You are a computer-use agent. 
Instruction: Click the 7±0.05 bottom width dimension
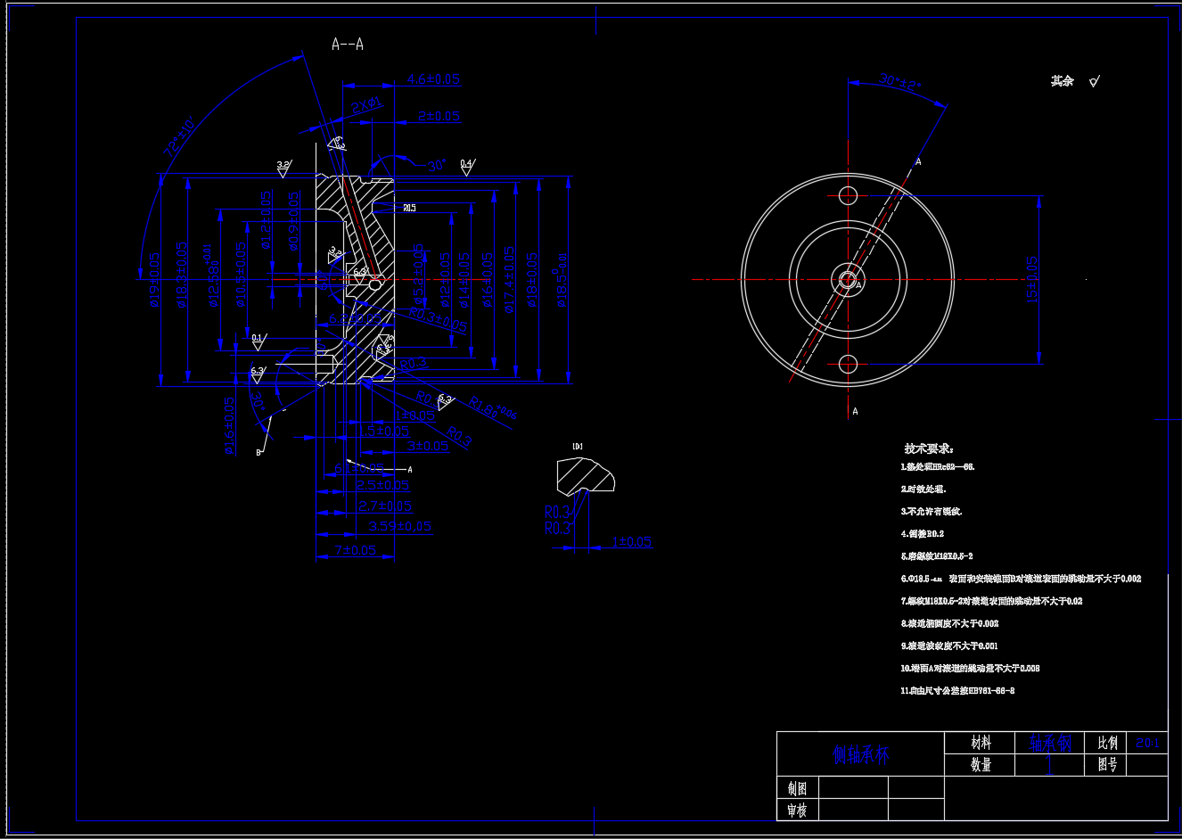(355, 550)
